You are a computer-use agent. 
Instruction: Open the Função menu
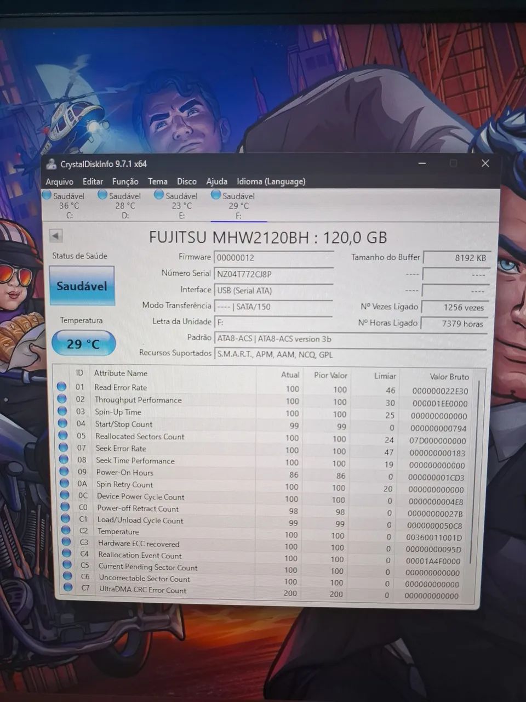click(x=125, y=182)
